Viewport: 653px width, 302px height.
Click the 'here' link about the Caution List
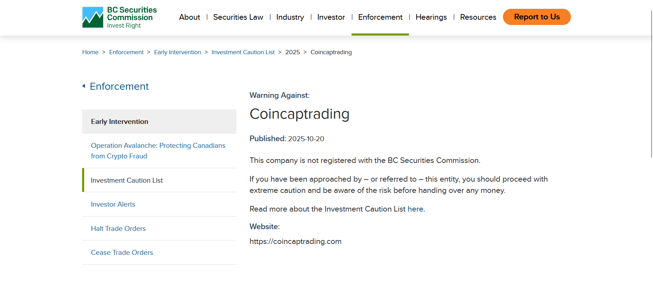(415, 209)
